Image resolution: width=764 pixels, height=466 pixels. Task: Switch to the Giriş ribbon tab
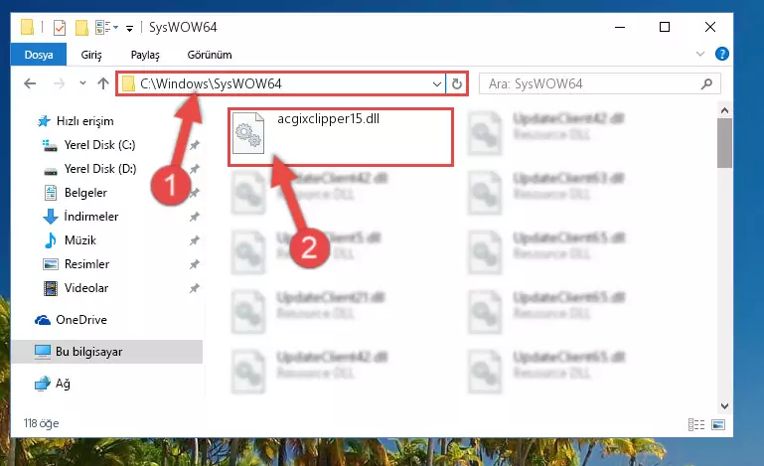pos(91,55)
